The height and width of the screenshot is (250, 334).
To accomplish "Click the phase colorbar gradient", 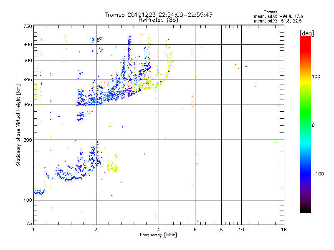I will (306, 124).
